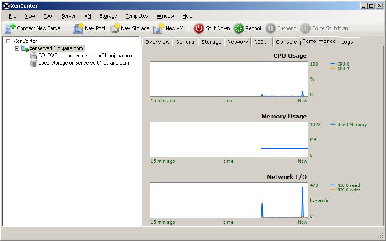Click the New Pool icon
This screenshot has height=241, width=386.
pyautogui.click(x=78, y=28)
